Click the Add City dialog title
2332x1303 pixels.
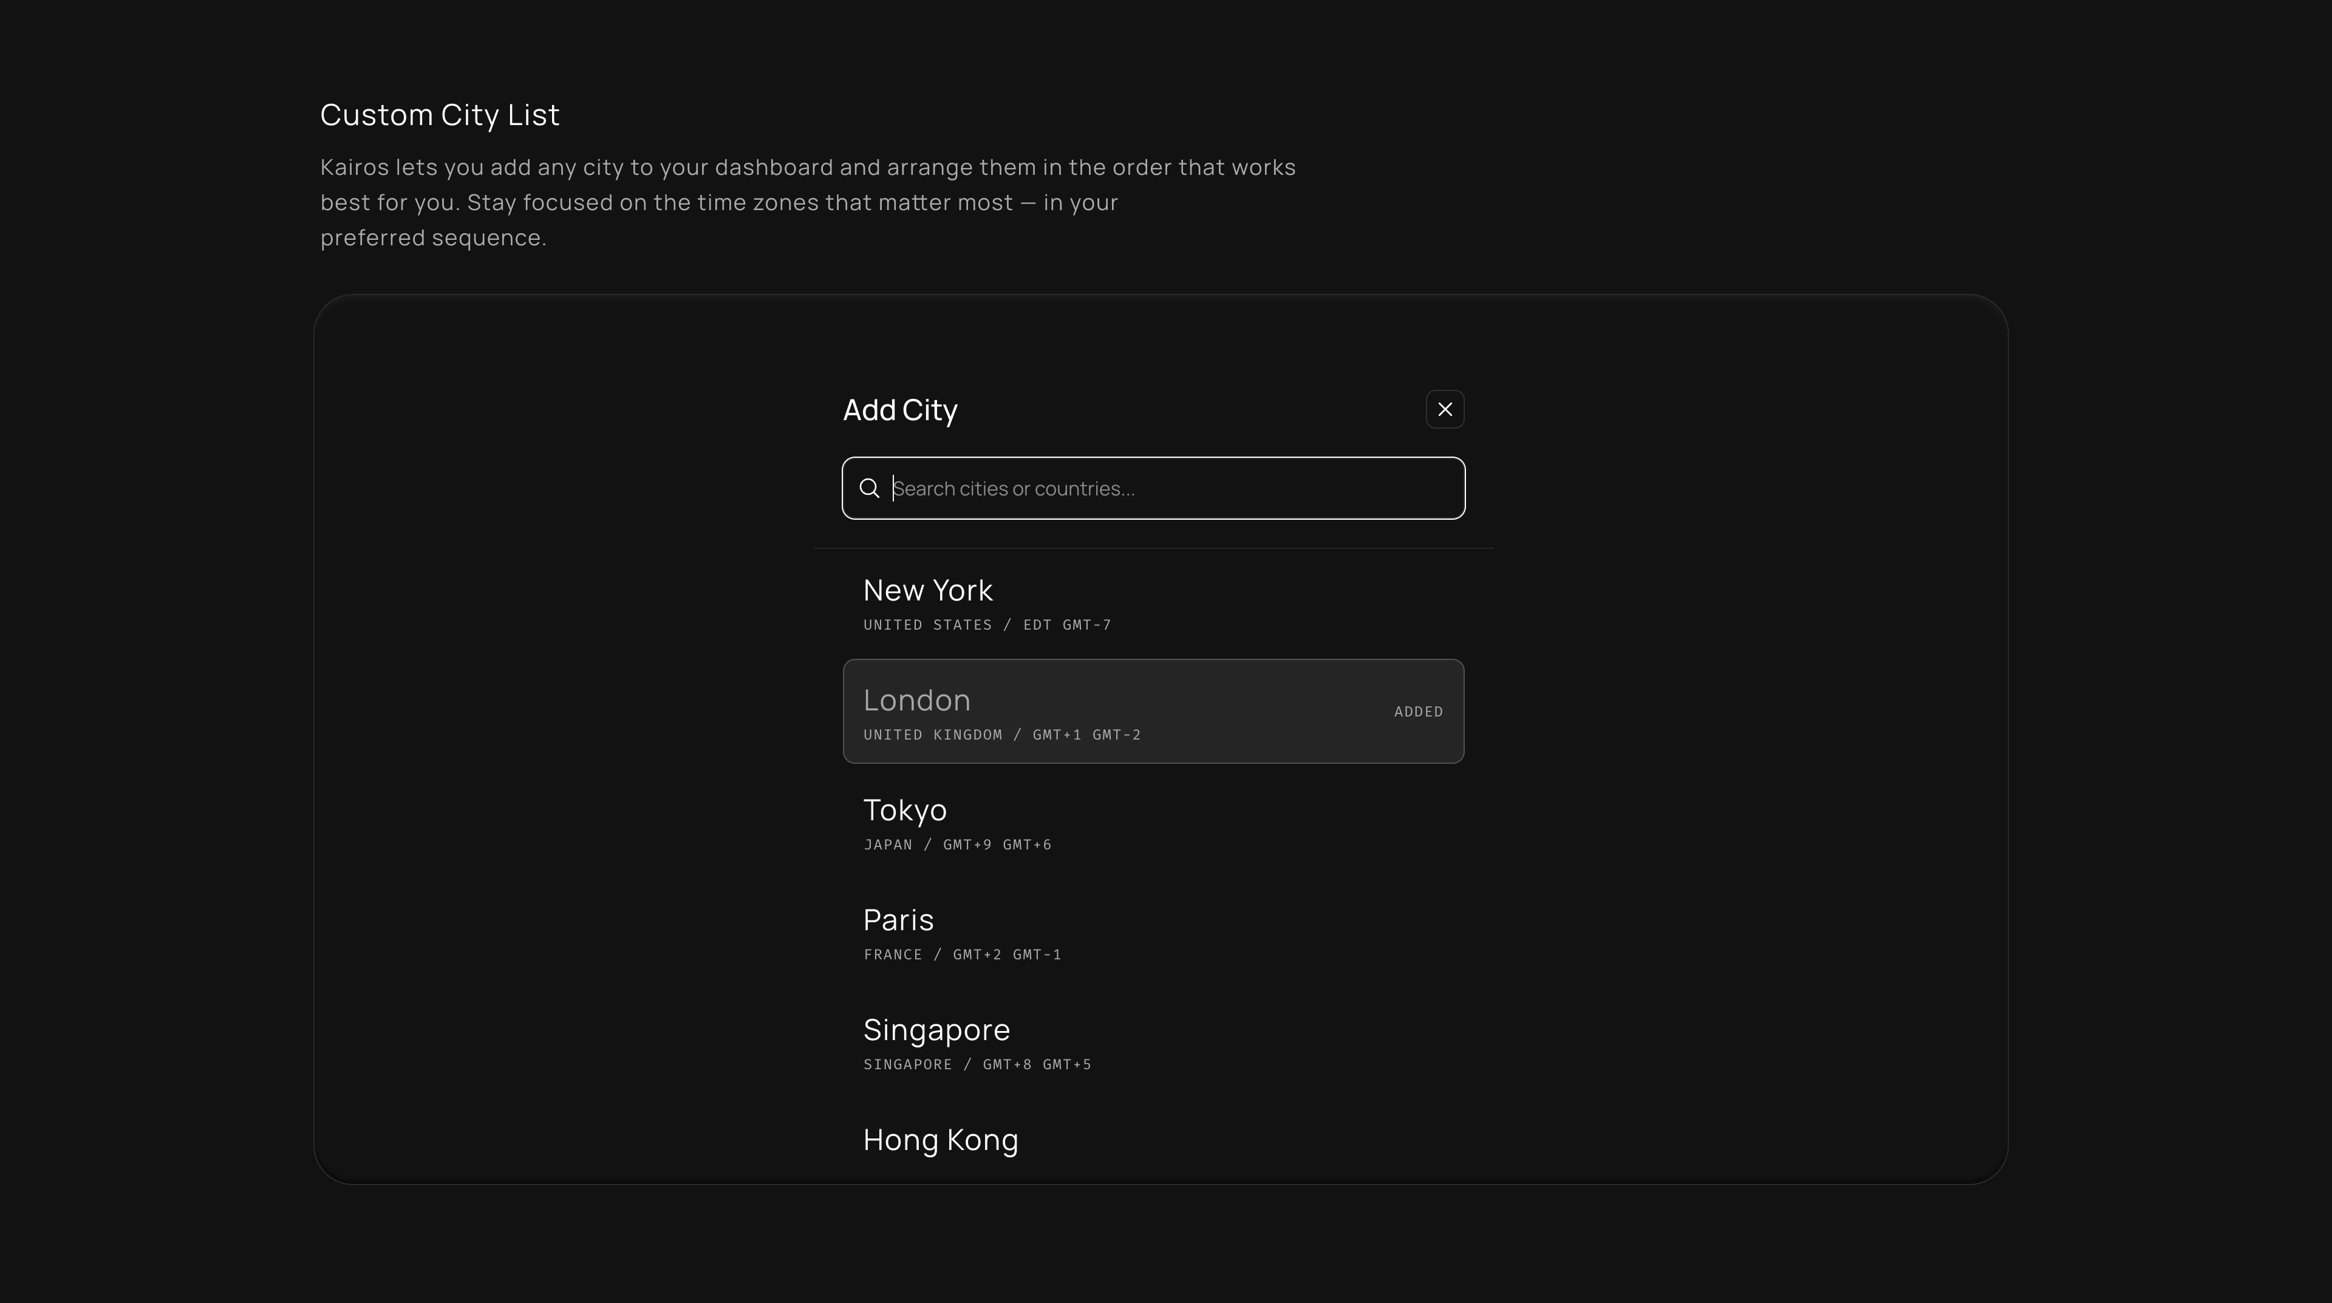pyautogui.click(x=900, y=410)
